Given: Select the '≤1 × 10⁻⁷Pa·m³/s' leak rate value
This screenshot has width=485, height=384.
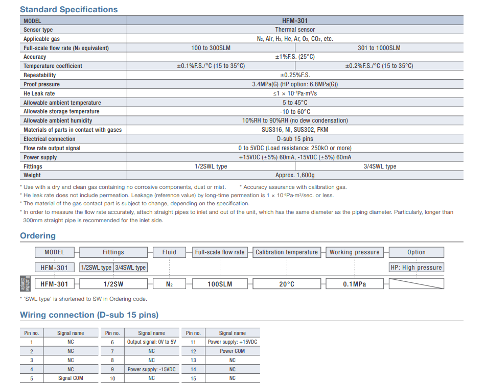Looking at the screenshot, I should 295,93.
